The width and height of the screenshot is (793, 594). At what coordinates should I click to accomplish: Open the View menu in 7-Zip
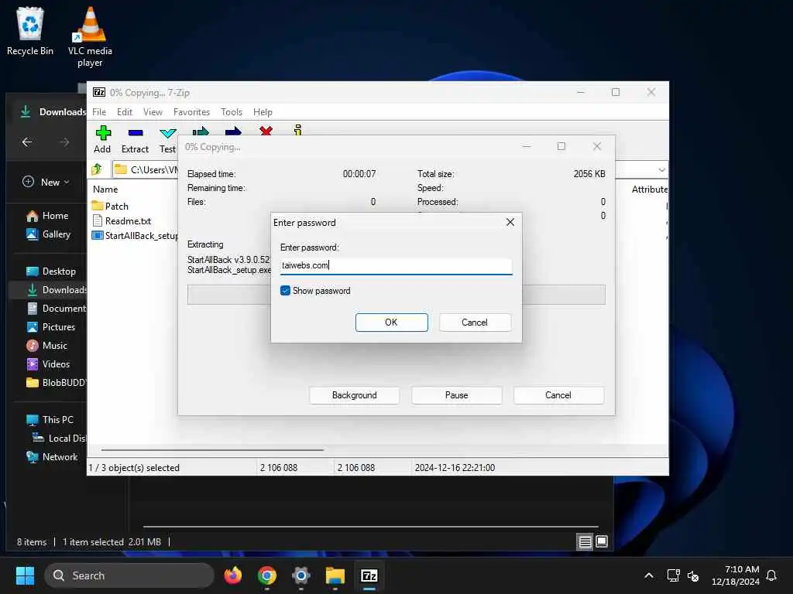[x=153, y=111]
